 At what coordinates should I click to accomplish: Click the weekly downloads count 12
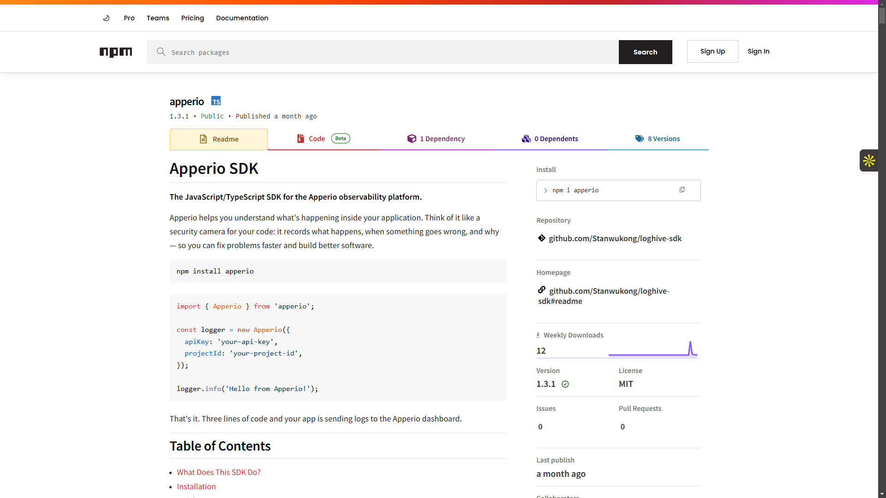(x=541, y=351)
